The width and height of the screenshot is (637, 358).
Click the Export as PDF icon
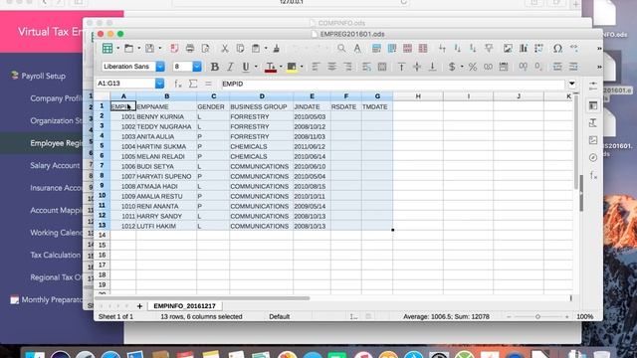click(174, 49)
